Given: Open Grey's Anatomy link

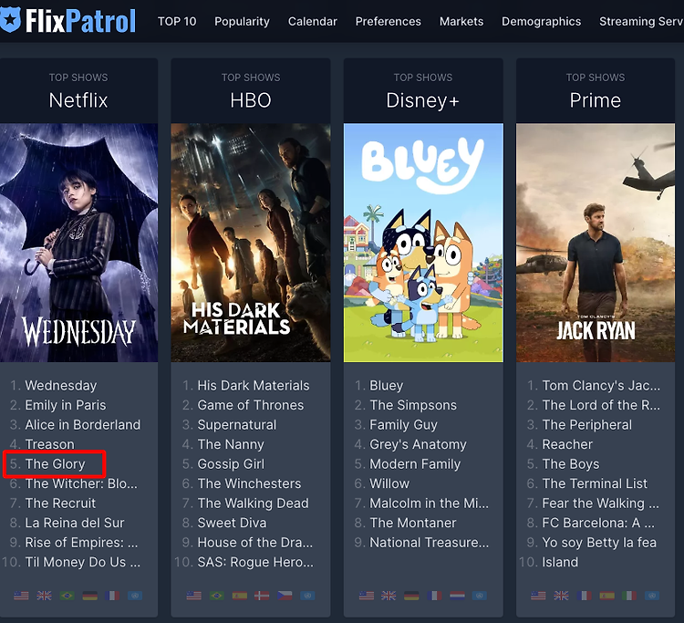Looking at the screenshot, I should (x=418, y=444).
